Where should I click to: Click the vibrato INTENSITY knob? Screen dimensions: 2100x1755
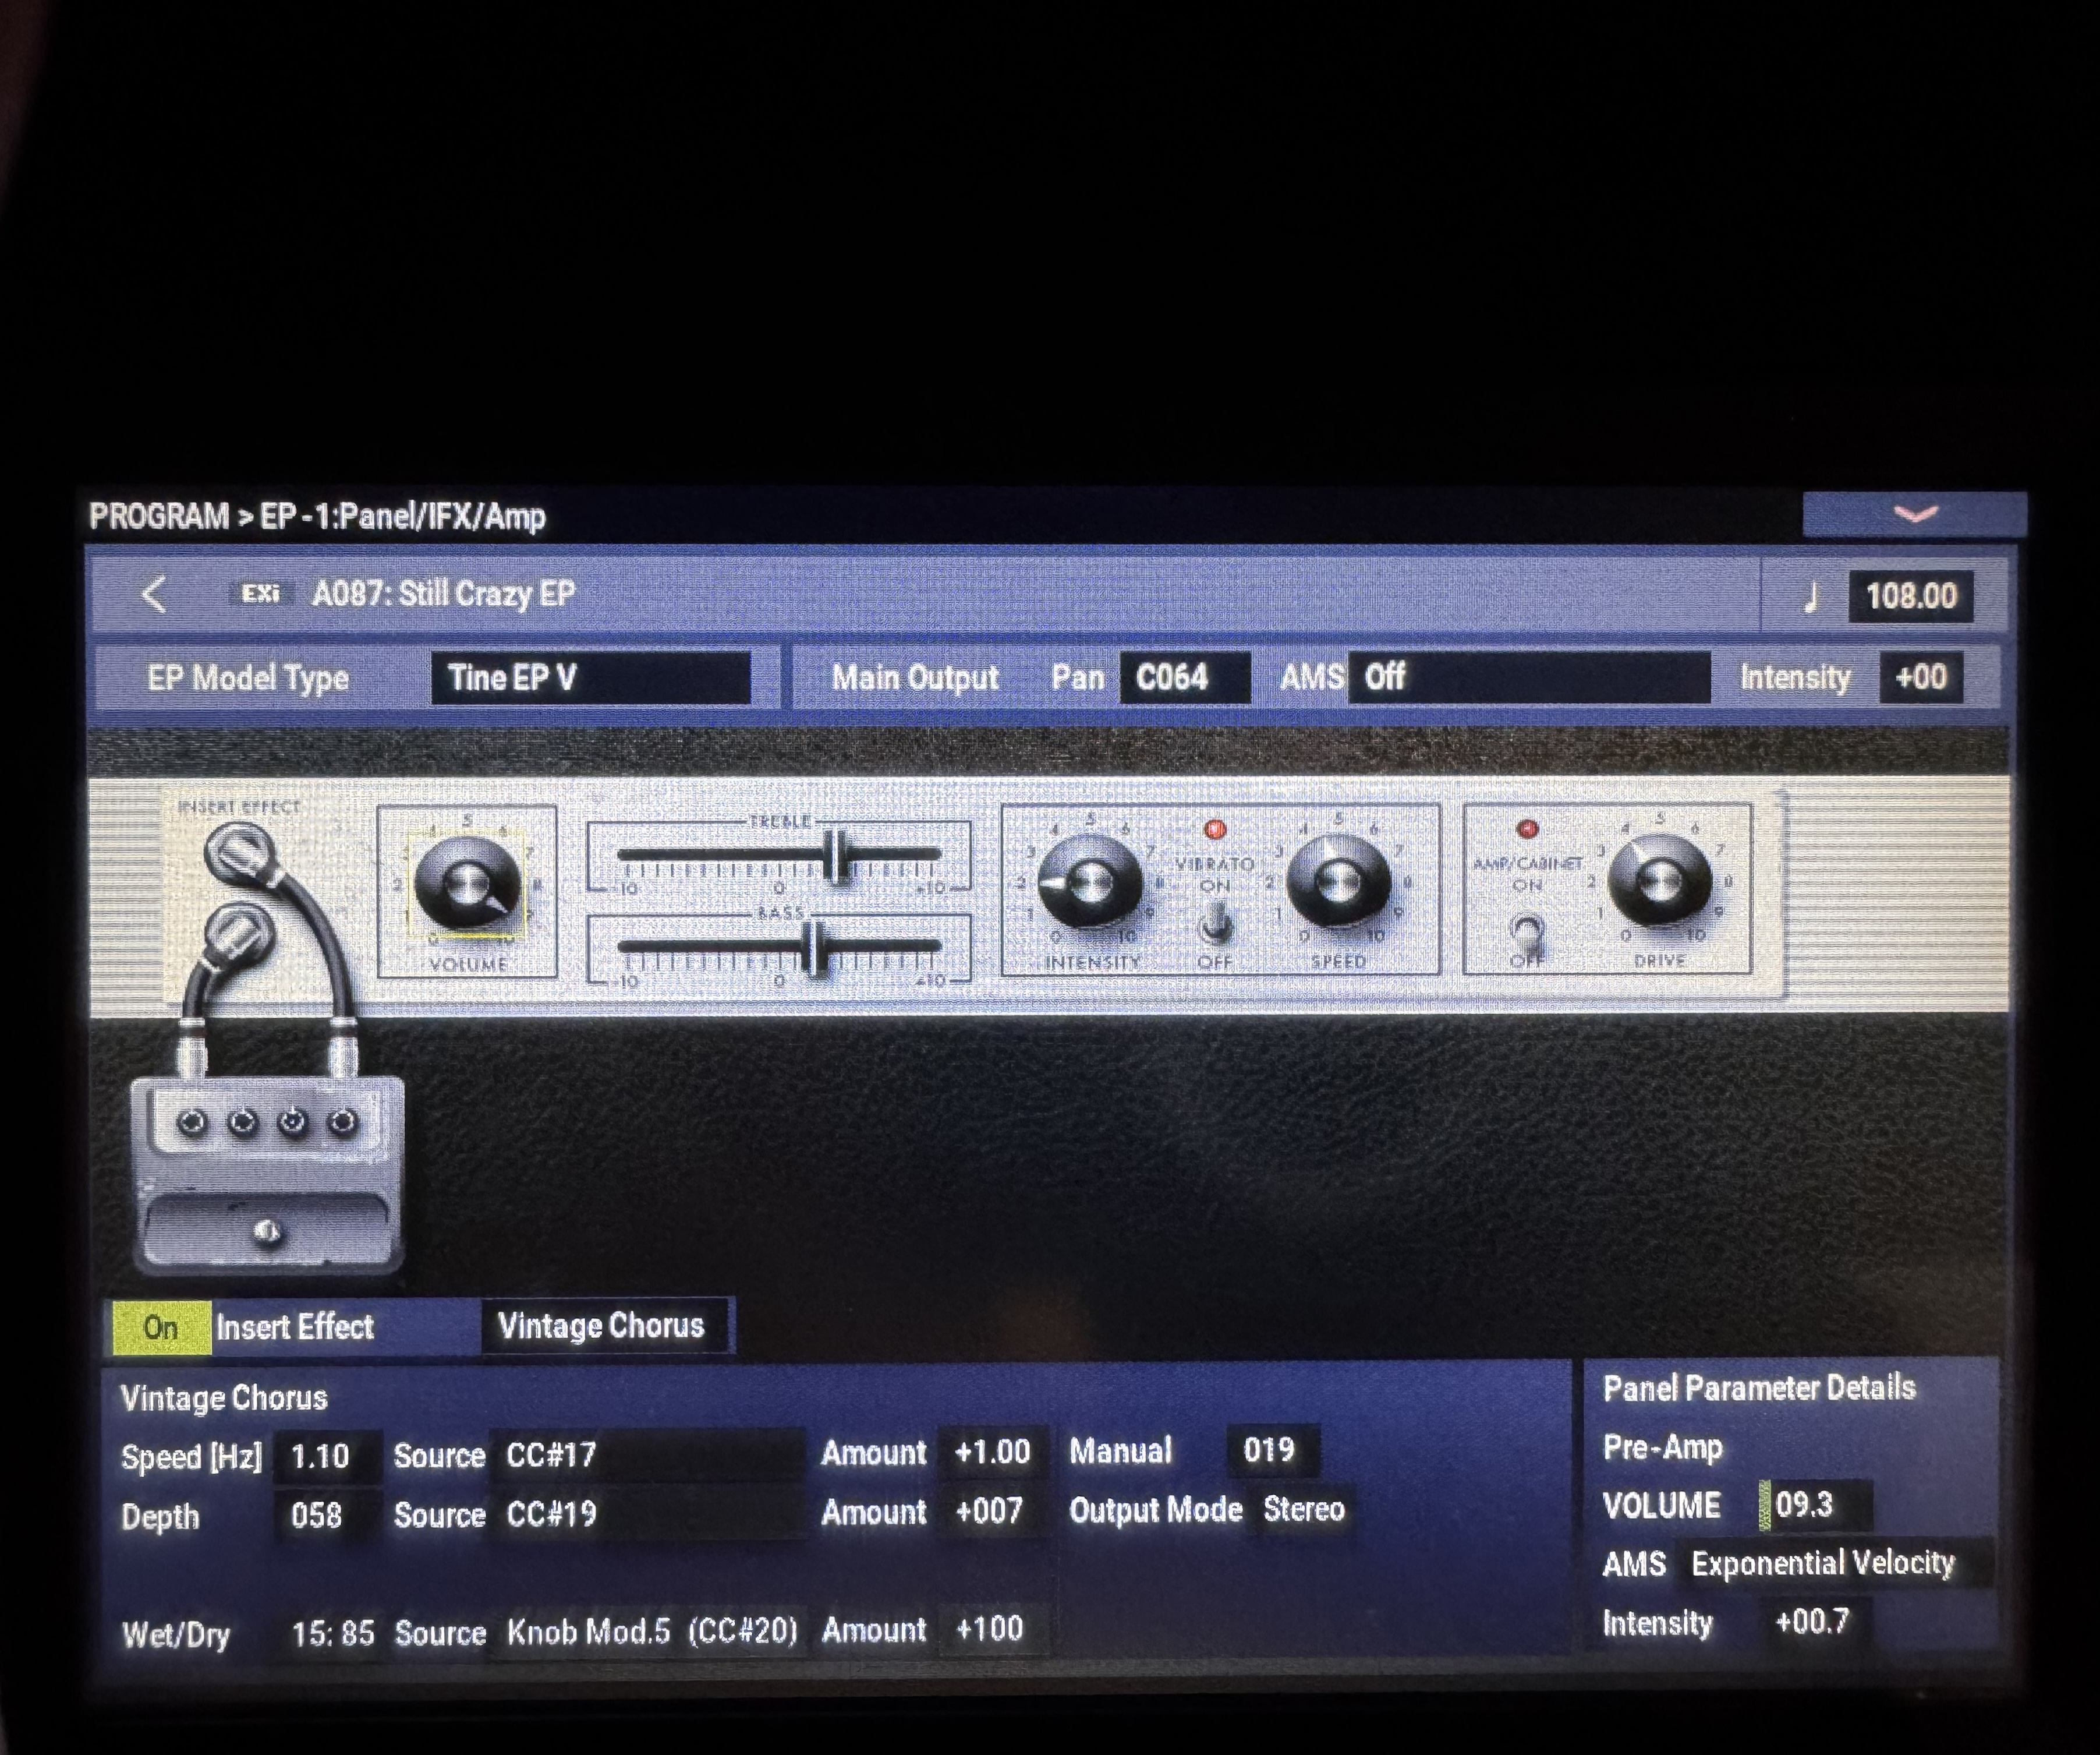(x=1090, y=882)
